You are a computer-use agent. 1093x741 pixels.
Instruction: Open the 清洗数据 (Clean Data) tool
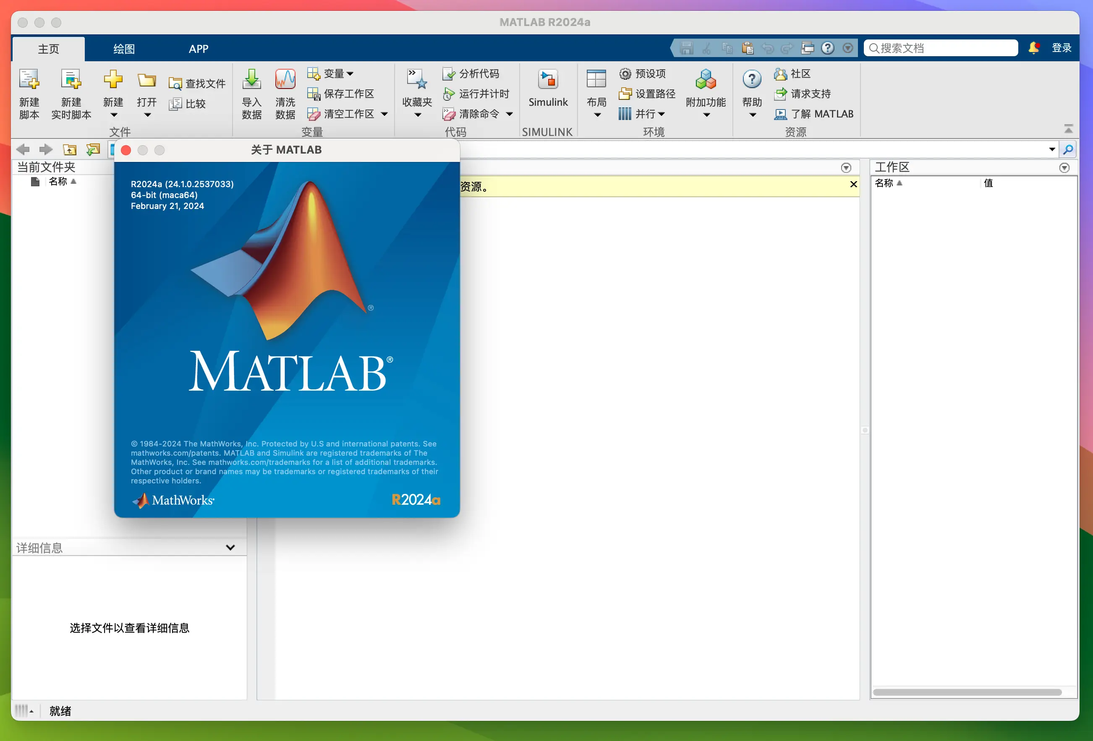pyautogui.click(x=285, y=93)
